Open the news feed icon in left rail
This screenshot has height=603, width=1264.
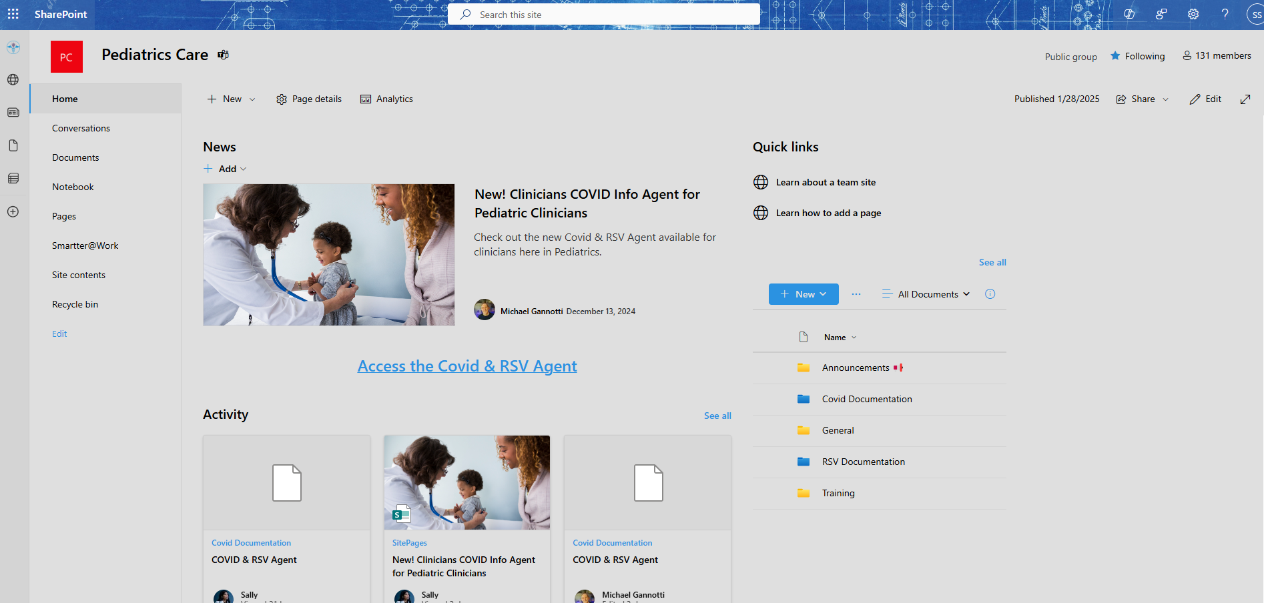pyautogui.click(x=13, y=112)
